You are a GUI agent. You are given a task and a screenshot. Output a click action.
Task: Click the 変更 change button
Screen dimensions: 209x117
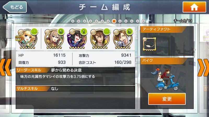pyautogui.click(x=167, y=99)
